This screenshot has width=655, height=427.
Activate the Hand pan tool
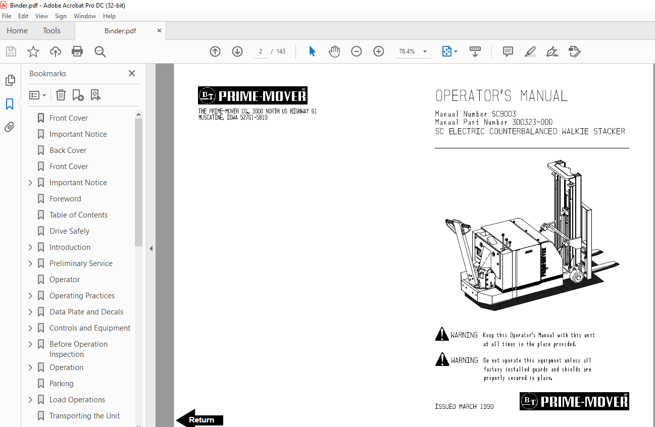click(334, 51)
